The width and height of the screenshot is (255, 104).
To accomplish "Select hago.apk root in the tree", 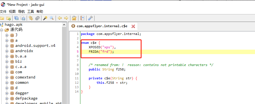I will tap(14, 25).
